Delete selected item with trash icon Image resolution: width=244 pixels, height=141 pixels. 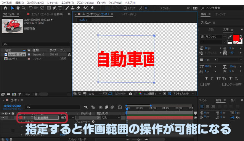point(36,94)
